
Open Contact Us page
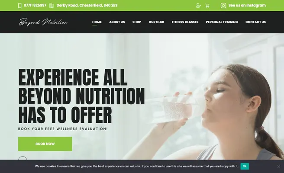pyautogui.click(x=255, y=22)
